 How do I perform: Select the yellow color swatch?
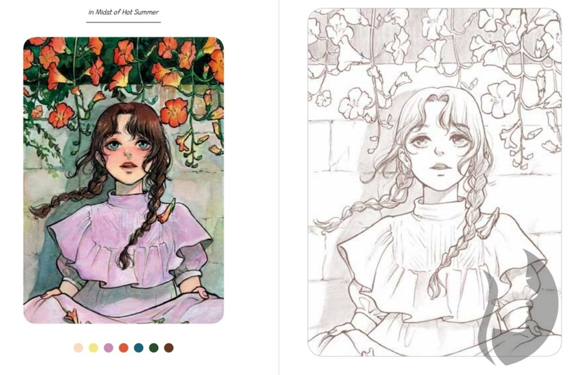click(x=94, y=347)
